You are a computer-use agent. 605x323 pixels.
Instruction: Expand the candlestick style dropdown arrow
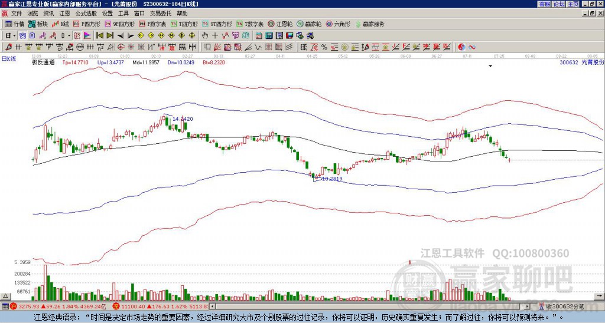coord(69,35)
